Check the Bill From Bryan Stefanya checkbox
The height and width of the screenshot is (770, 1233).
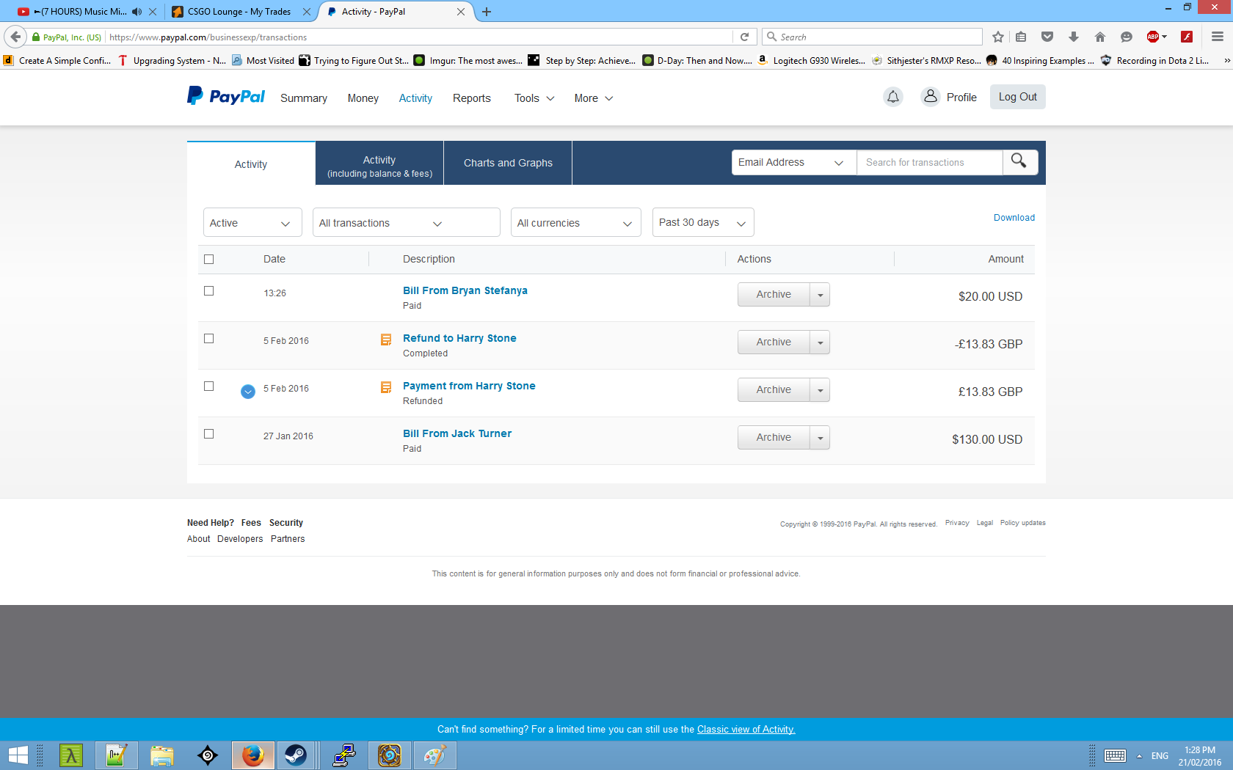coord(209,291)
